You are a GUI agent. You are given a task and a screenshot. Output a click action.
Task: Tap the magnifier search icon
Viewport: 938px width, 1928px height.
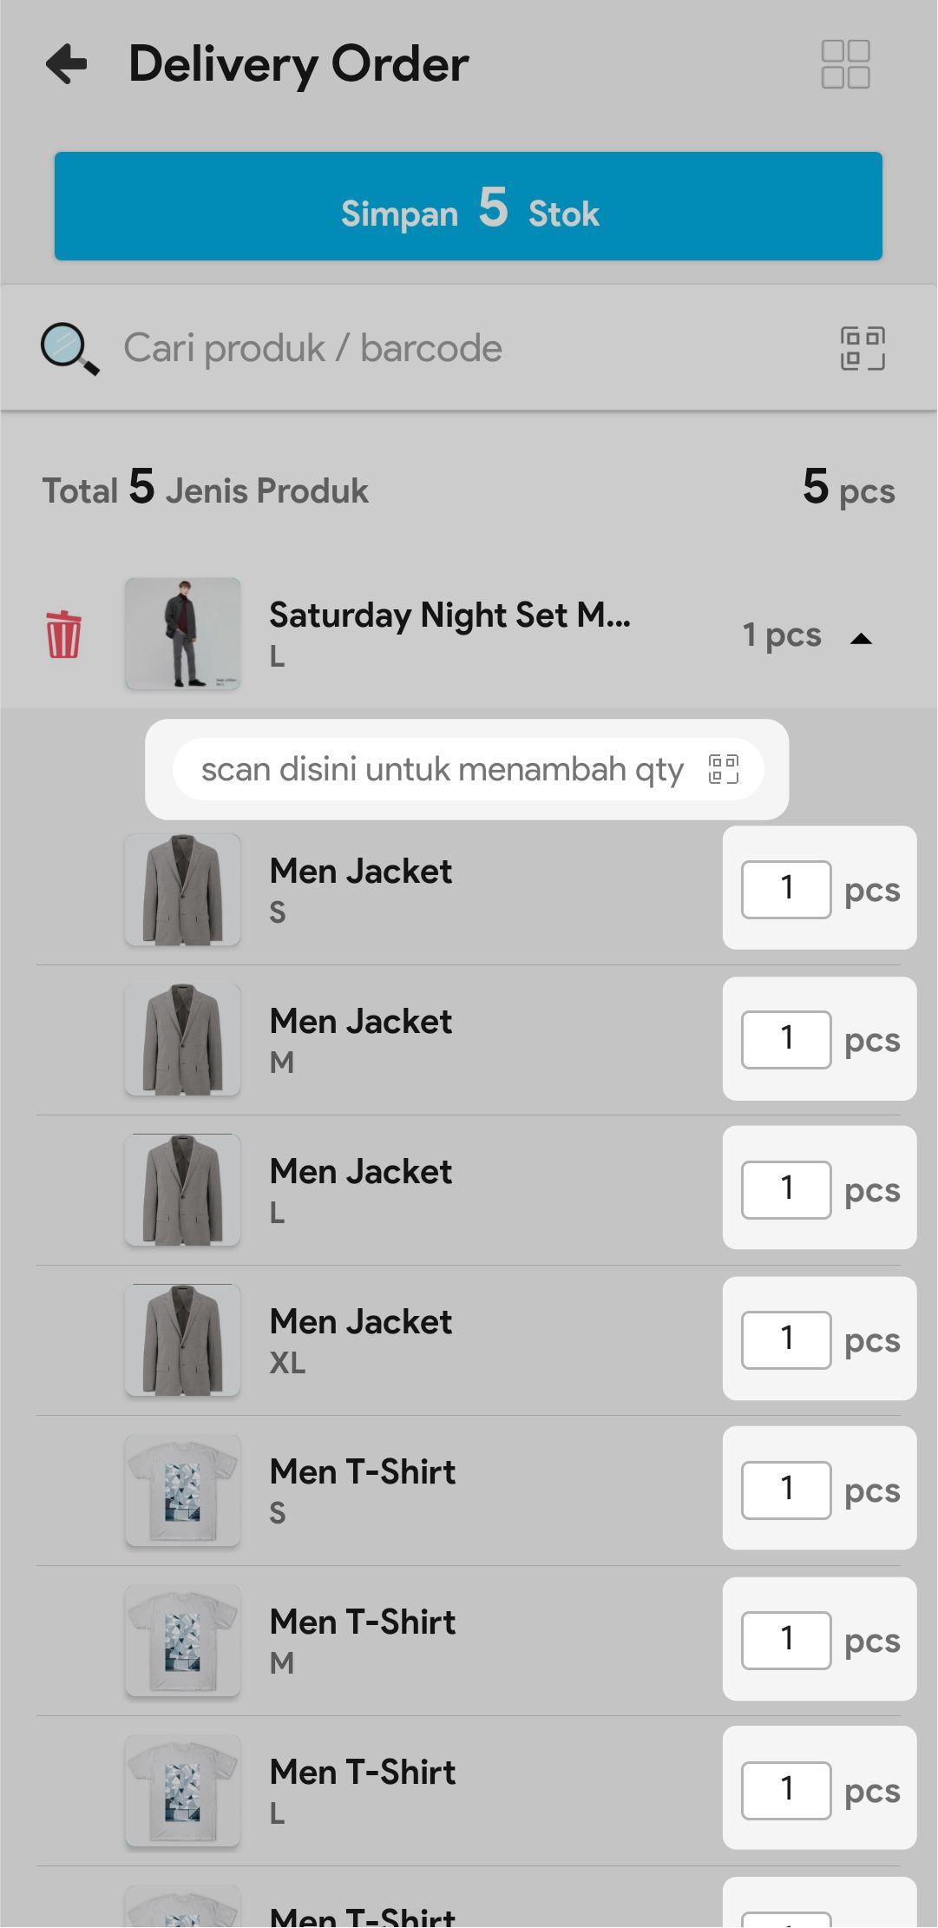(69, 349)
